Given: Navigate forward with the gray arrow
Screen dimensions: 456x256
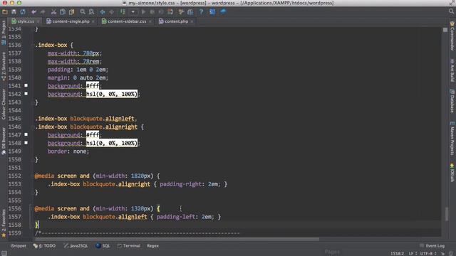Looking at the screenshot, I should pos(111,12).
